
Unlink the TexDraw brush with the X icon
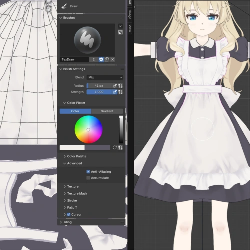113,59
